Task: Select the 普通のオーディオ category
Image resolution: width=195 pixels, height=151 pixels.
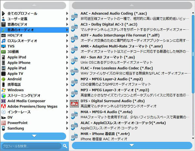Action: click(x=34, y=30)
